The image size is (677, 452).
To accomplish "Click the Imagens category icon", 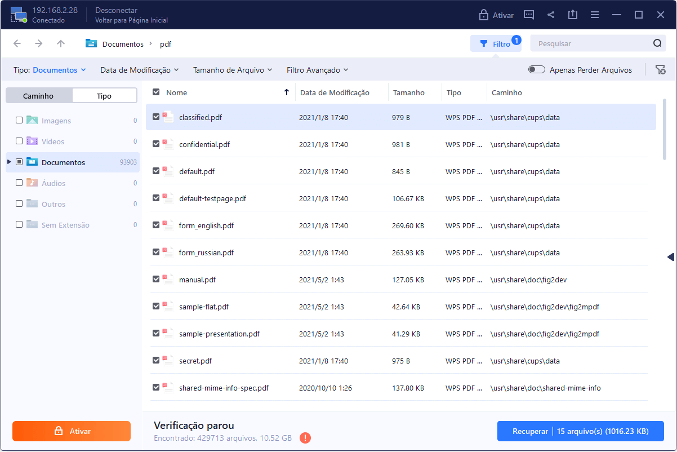I will coord(32,120).
